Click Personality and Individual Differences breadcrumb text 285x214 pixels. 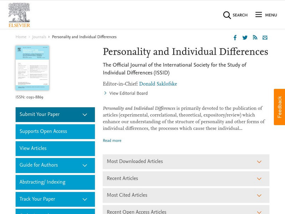point(84,37)
